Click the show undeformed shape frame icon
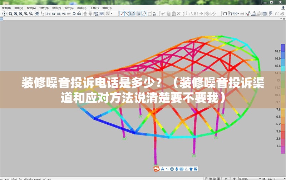 click(225, 14)
